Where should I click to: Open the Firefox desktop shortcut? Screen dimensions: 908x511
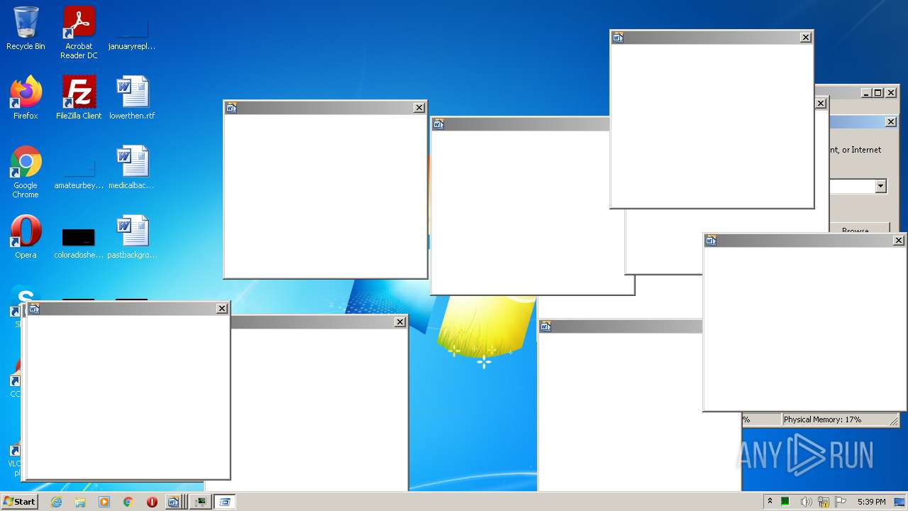coord(26,98)
